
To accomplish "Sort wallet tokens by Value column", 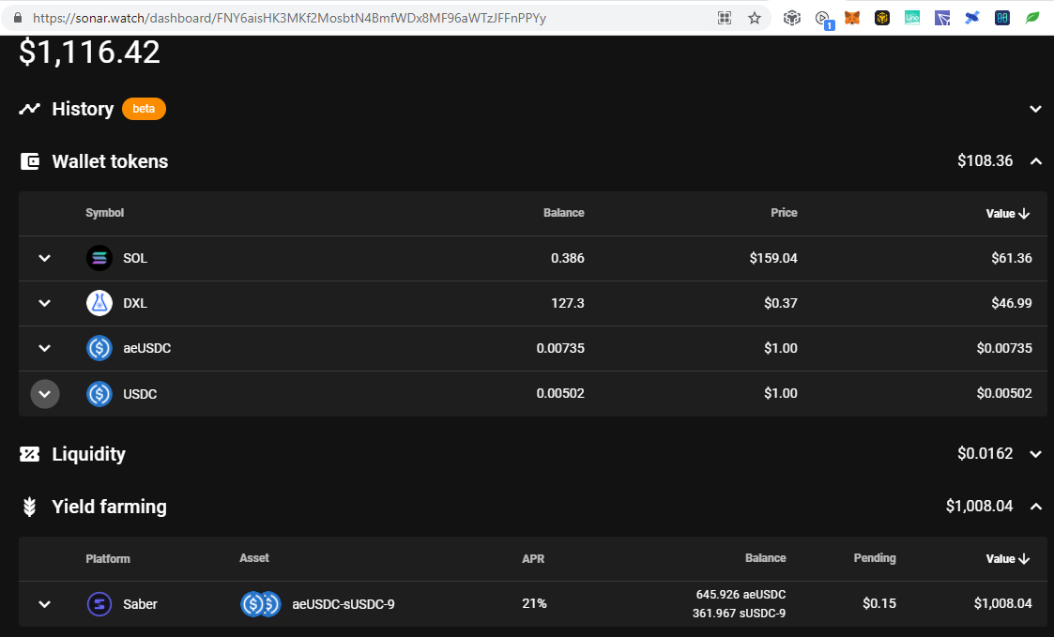I will pyautogui.click(x=1008, y=214).
